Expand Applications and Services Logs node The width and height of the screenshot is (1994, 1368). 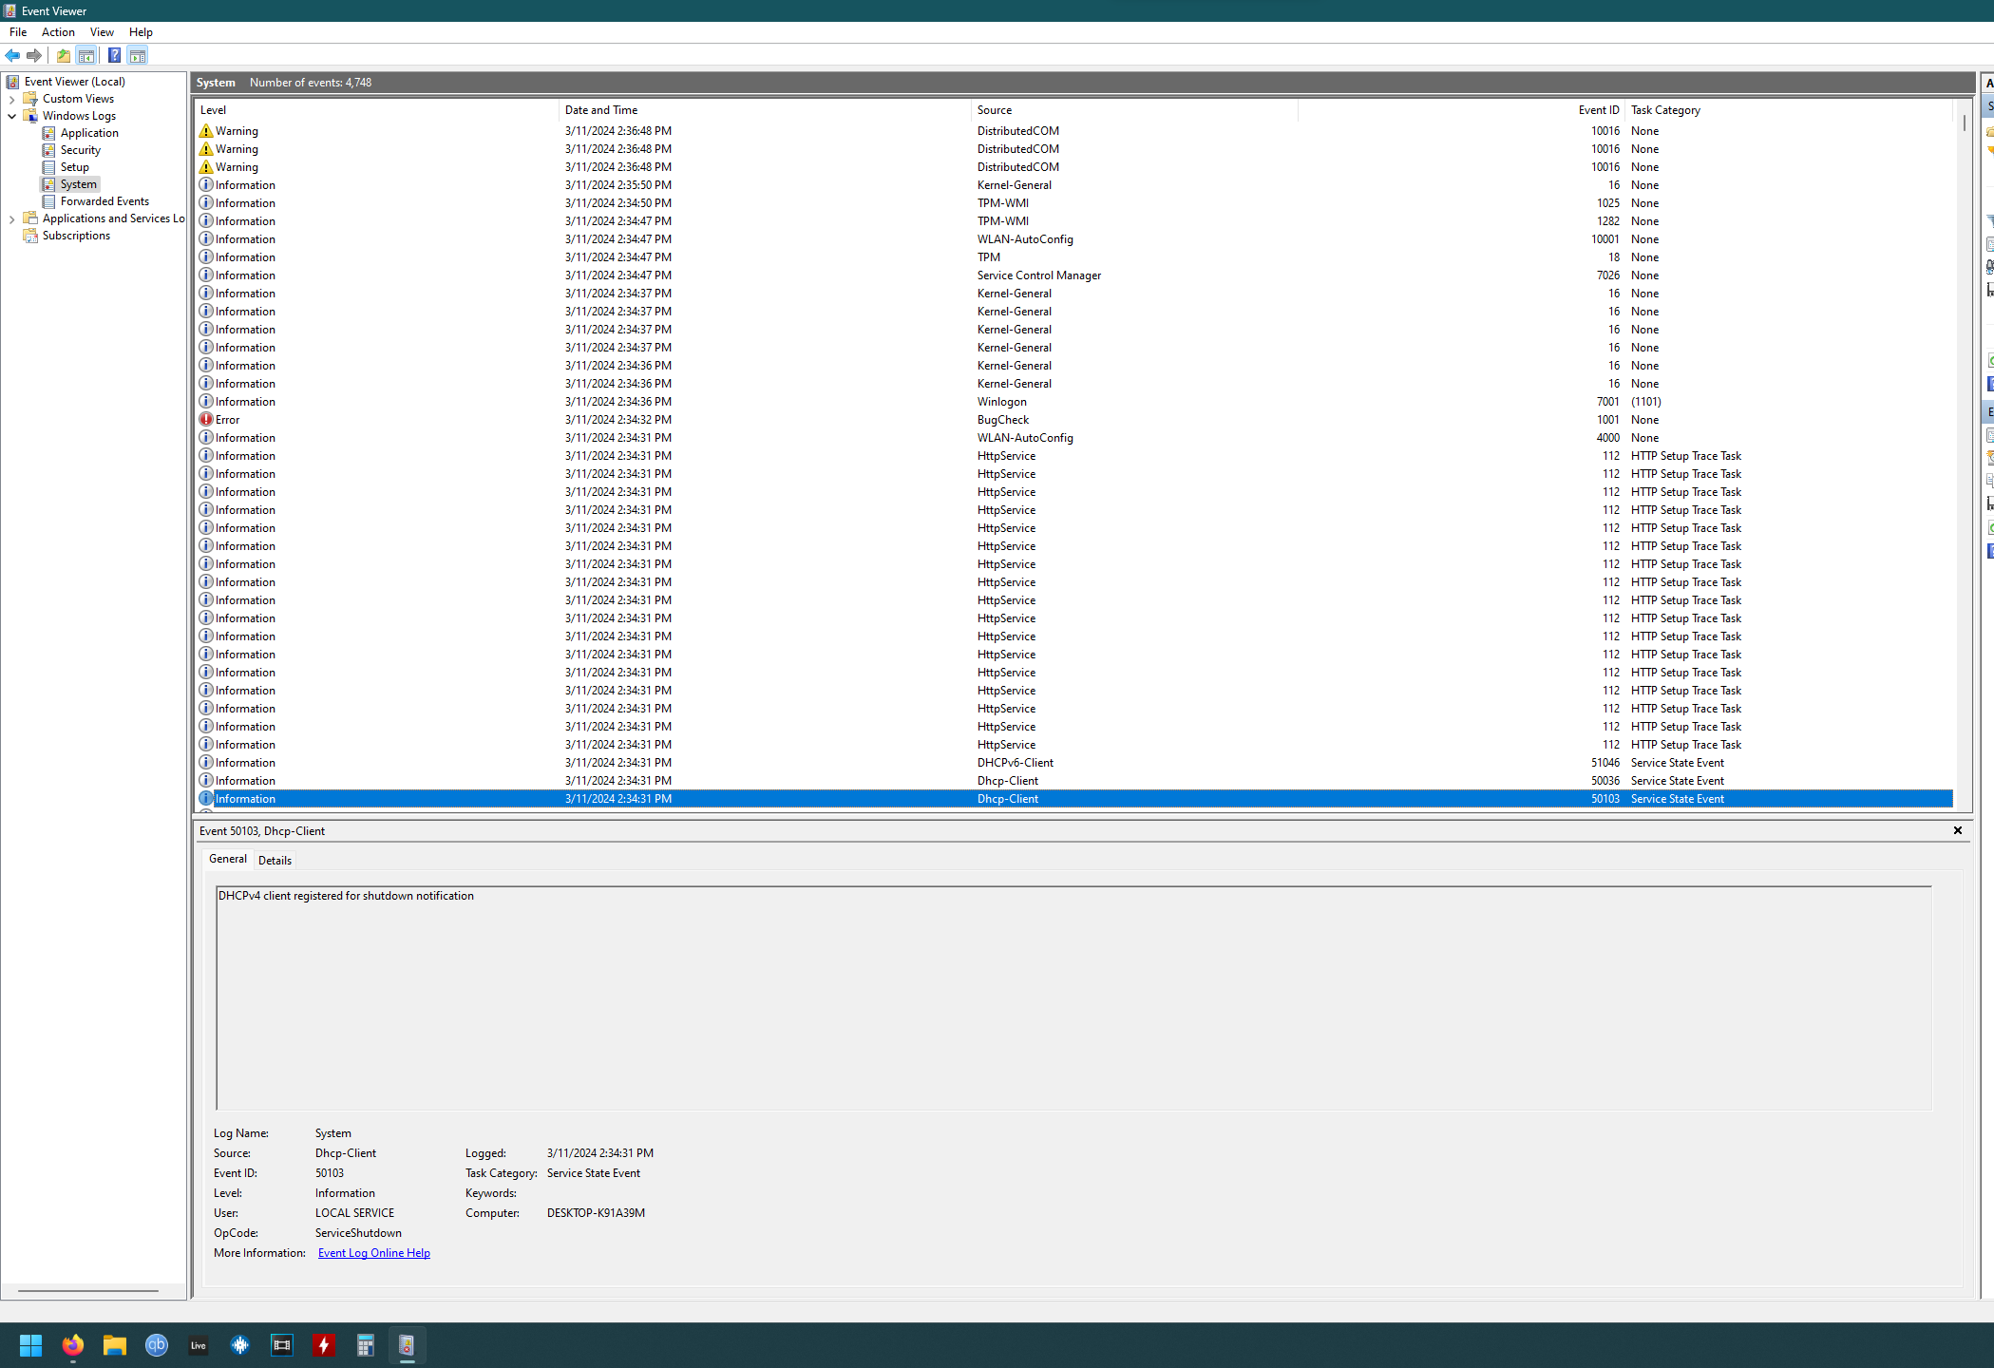(11, 218)
